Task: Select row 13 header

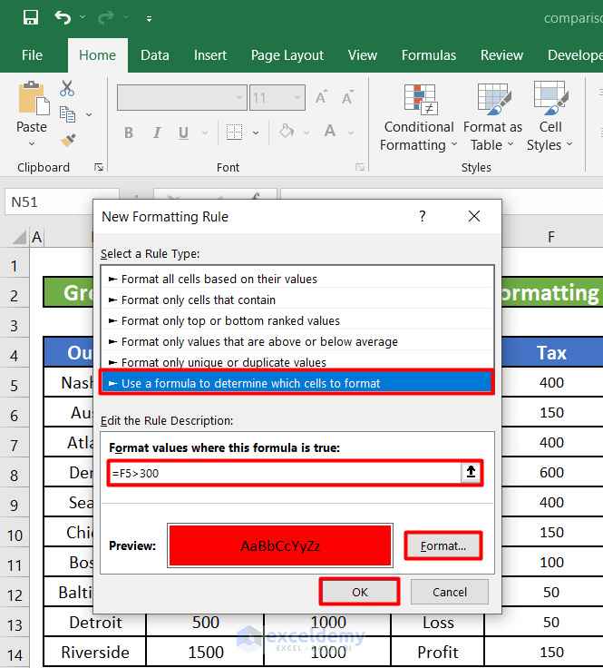Action: (14, 625)
